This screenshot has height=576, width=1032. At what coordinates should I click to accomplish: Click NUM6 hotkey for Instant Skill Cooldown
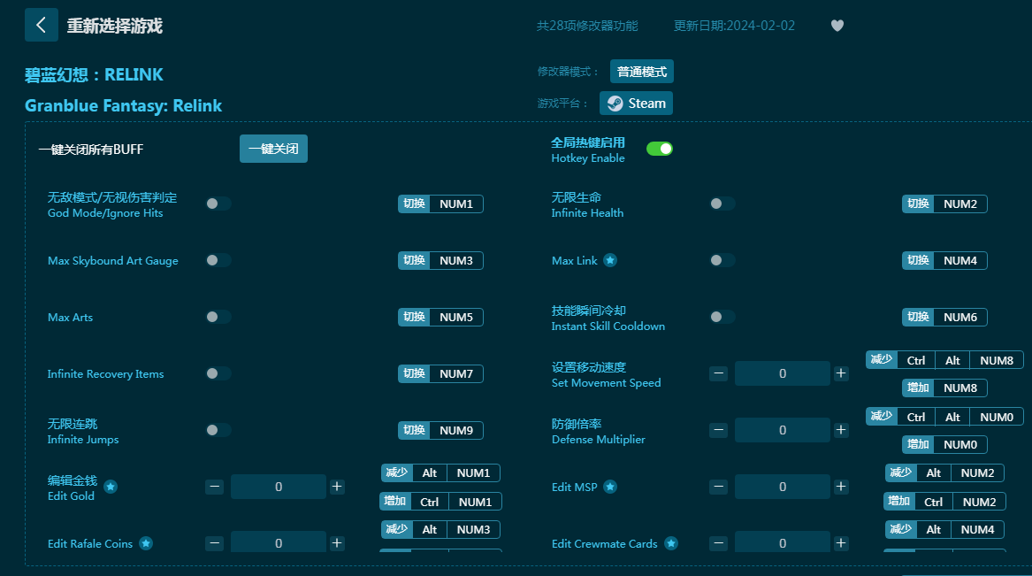click(944, 318)
